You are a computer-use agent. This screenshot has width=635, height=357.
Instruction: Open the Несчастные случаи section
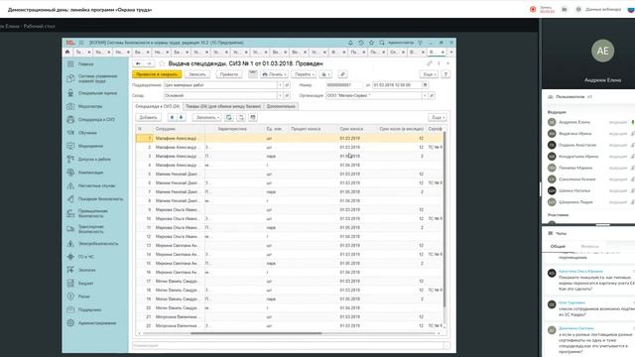click(x=97, y=185)
